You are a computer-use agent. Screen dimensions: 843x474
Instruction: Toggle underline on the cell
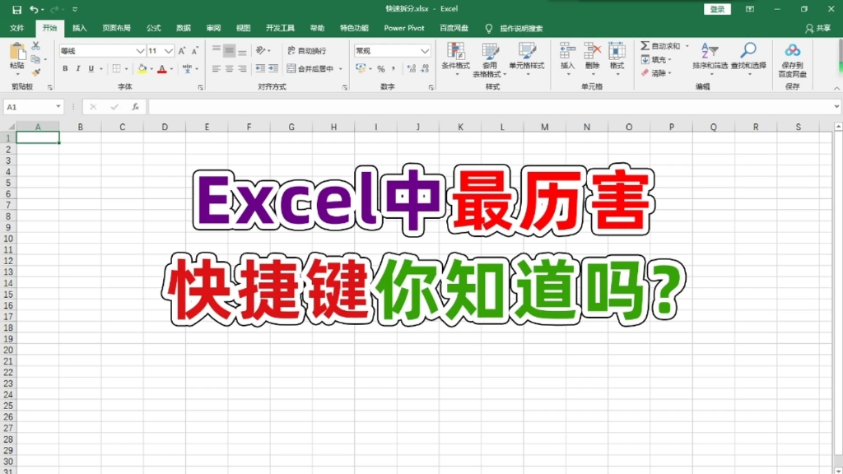pyautogui.click(x=89, y=68)
